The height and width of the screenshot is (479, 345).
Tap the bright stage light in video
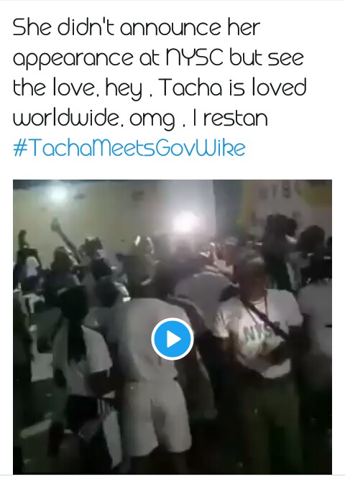pos(185,223)
